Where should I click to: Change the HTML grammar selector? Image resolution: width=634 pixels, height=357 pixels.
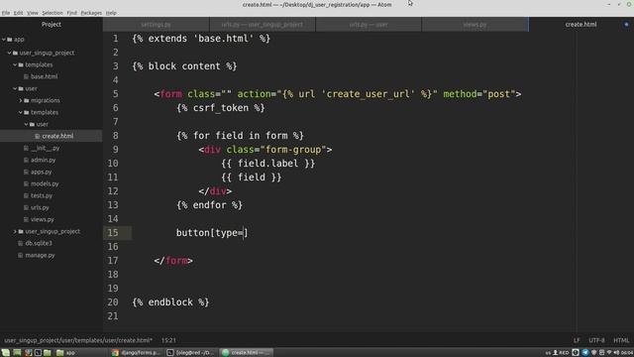click(621, 340)
